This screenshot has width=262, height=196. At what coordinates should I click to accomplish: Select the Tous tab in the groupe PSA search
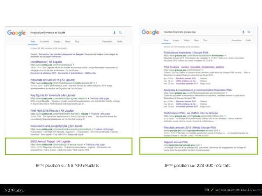click(x=166, y=40)
